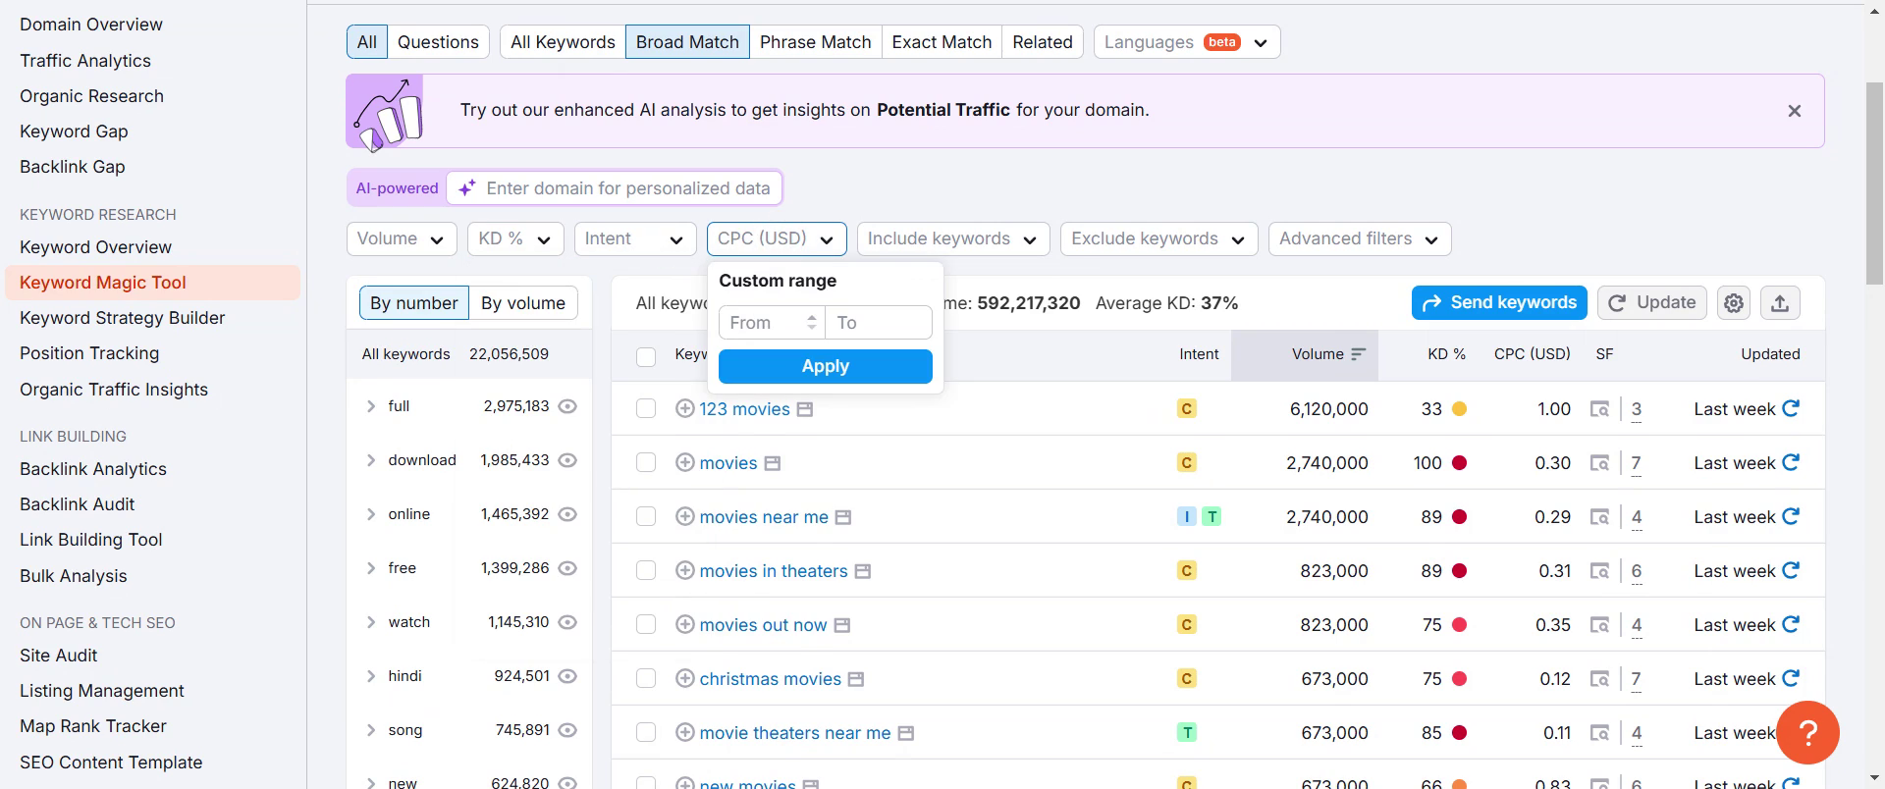Open table settings gear
The image size is (1885, 789).
[x=1734, y=303]
